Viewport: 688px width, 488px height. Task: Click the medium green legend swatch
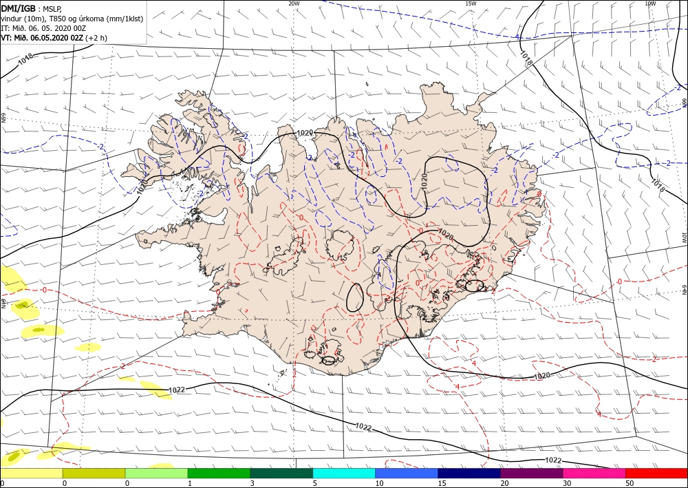(x=219, y=473)
